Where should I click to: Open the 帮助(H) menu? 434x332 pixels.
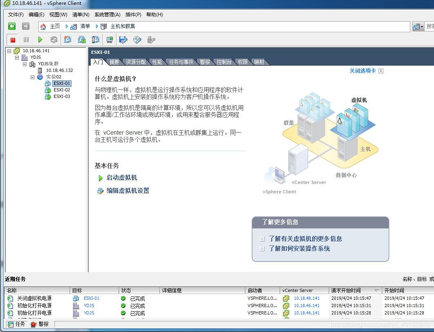(154, 15)
